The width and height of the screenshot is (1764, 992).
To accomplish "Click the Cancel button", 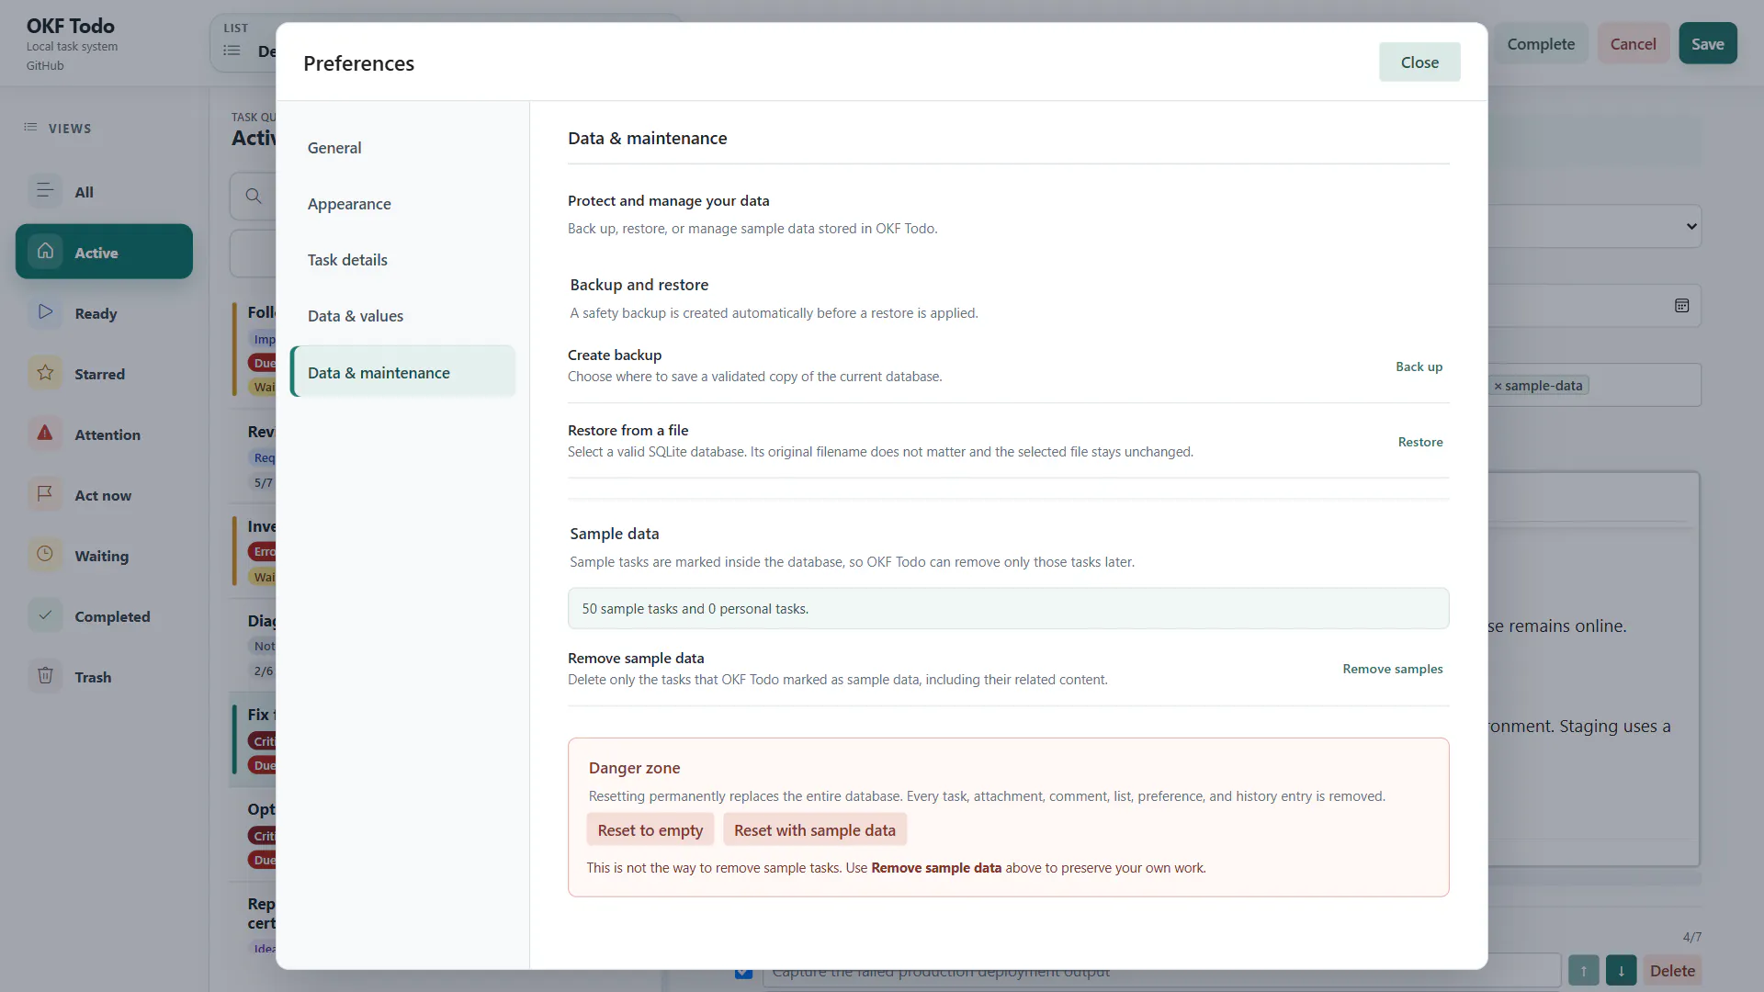I will (1633, 43).
